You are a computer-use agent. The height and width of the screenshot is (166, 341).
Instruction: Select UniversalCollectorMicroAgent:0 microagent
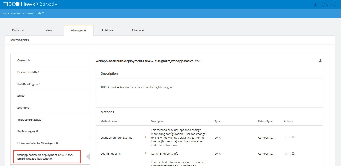point(50,143)
